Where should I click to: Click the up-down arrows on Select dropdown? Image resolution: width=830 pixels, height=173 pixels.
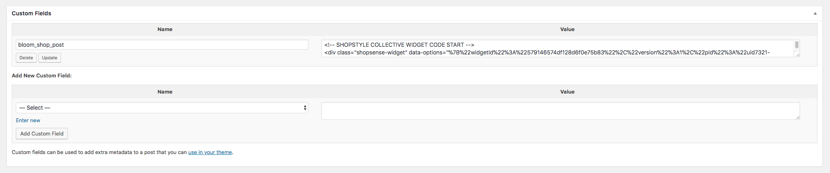tap(305, 108)
